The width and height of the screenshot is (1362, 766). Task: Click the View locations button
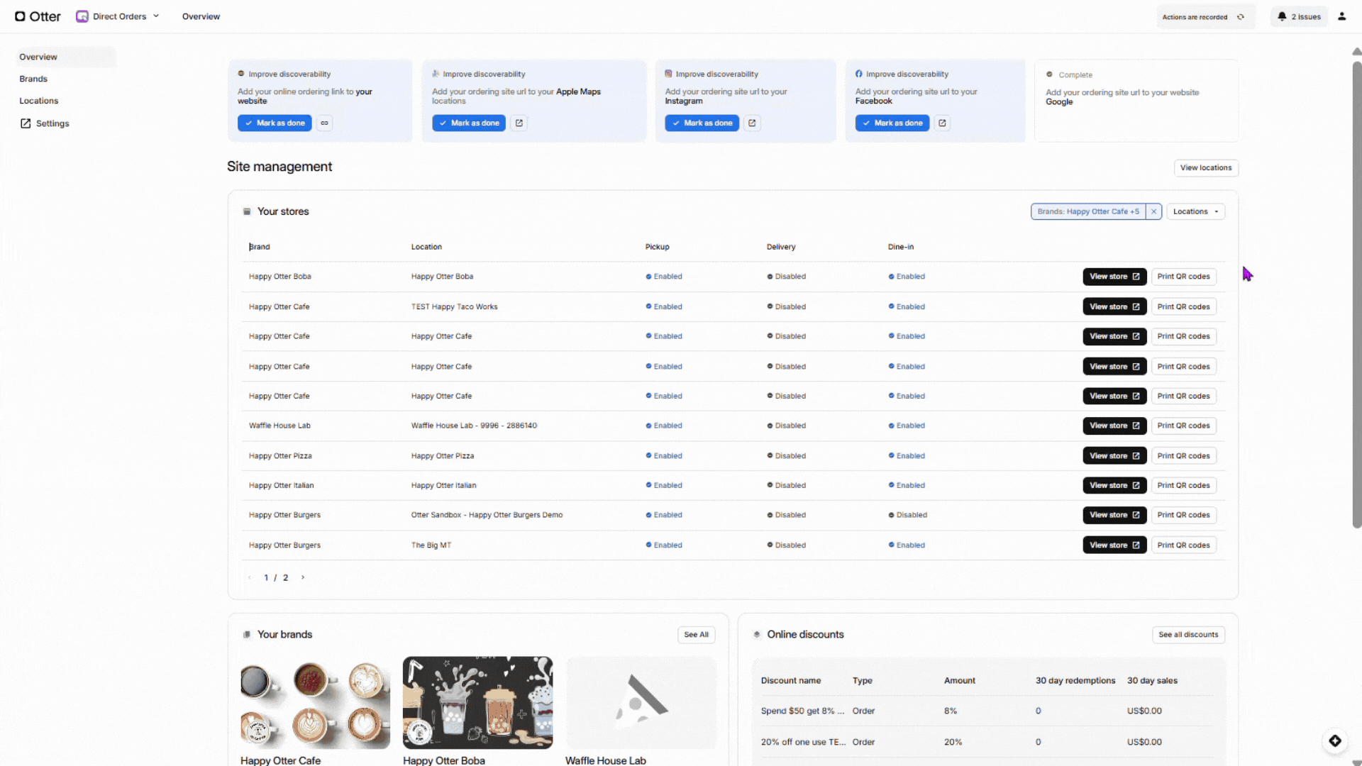pos(1206,168)
